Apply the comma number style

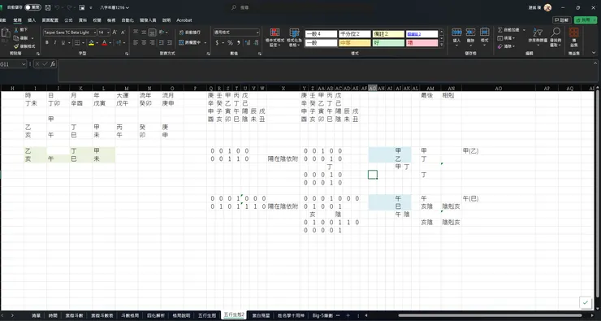click(239, 42)
